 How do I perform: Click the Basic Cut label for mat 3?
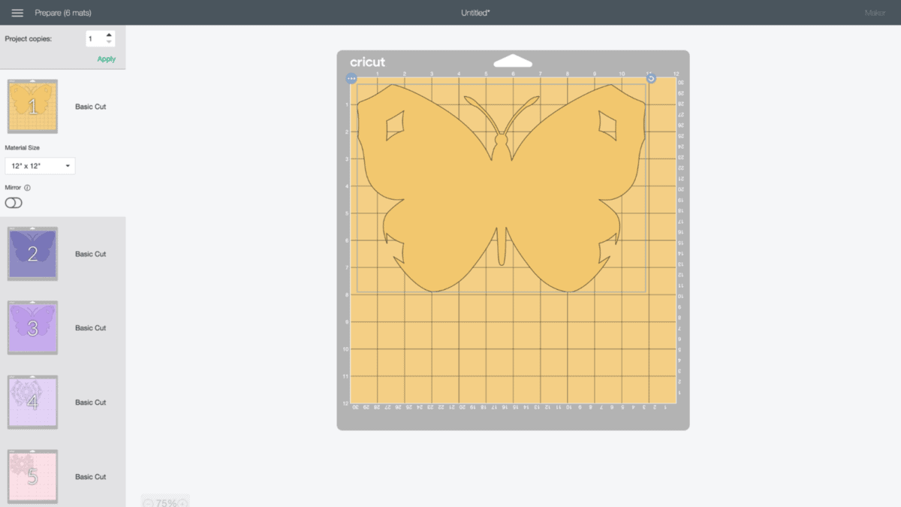coord(90,328)
